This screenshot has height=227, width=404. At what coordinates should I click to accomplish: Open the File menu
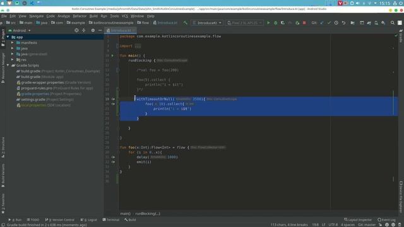(x=4, y=16)
